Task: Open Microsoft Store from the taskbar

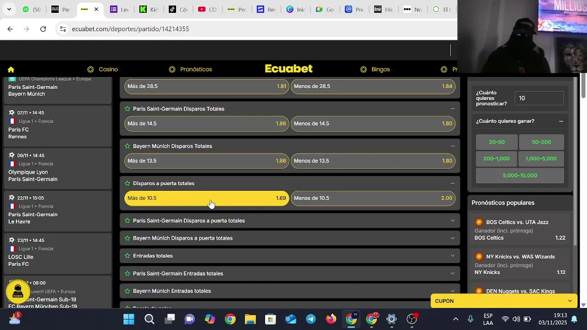Action: [270, 319]
